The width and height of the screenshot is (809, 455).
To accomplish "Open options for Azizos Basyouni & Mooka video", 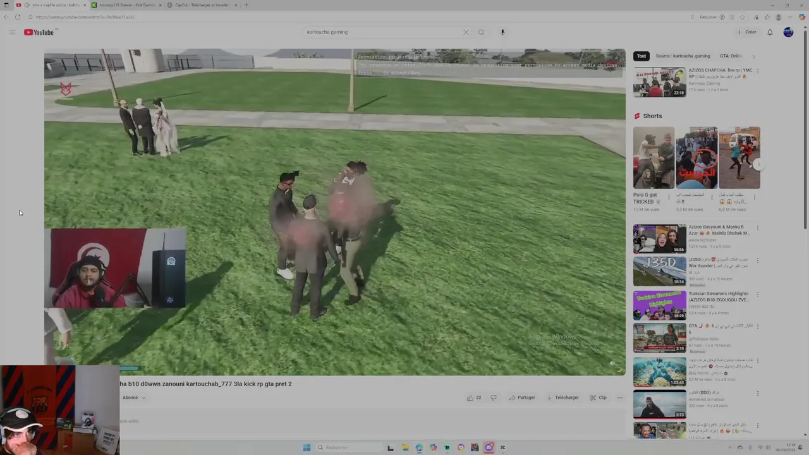I will point(757,228).
